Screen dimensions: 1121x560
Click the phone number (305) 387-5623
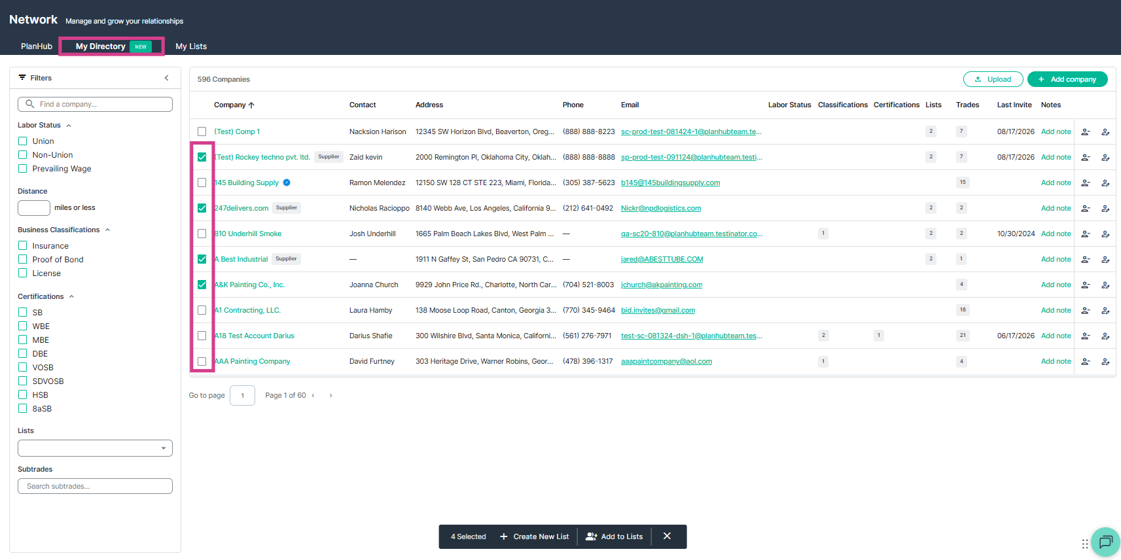tap(589, 183)
